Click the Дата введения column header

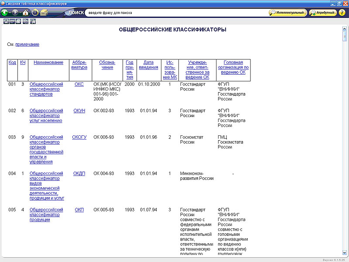[149, 65]
